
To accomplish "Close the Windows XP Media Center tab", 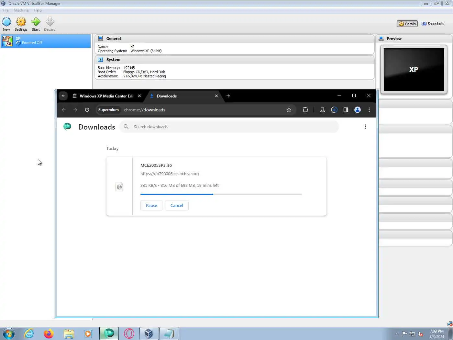I will [139, 96].
